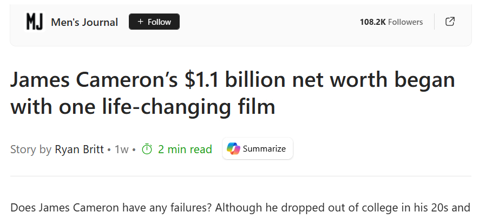Click the 2 min read label
479x219 pixels.
(x=185, y=149)
